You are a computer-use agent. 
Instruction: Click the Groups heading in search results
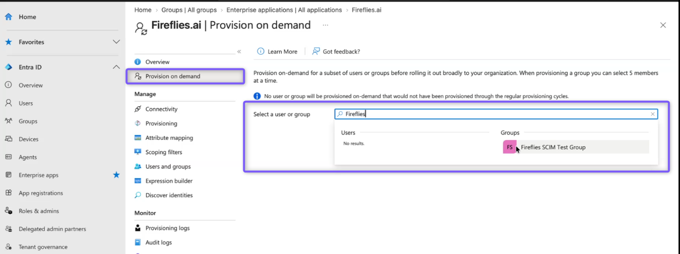(x=510, y=133)
